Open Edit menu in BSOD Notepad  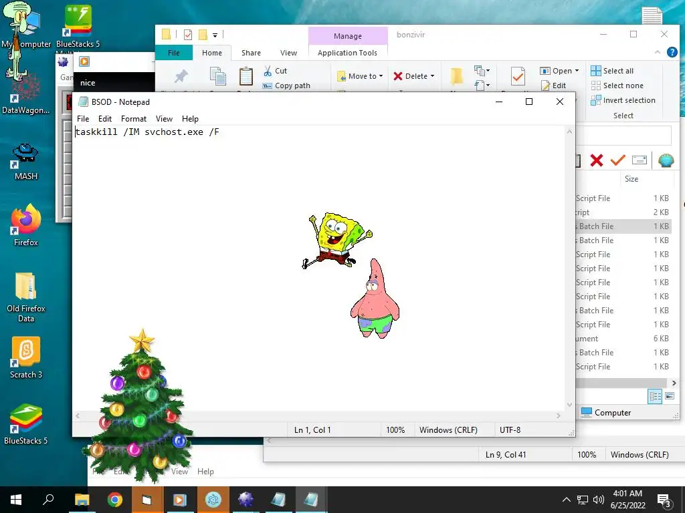[x=105, y=119]
